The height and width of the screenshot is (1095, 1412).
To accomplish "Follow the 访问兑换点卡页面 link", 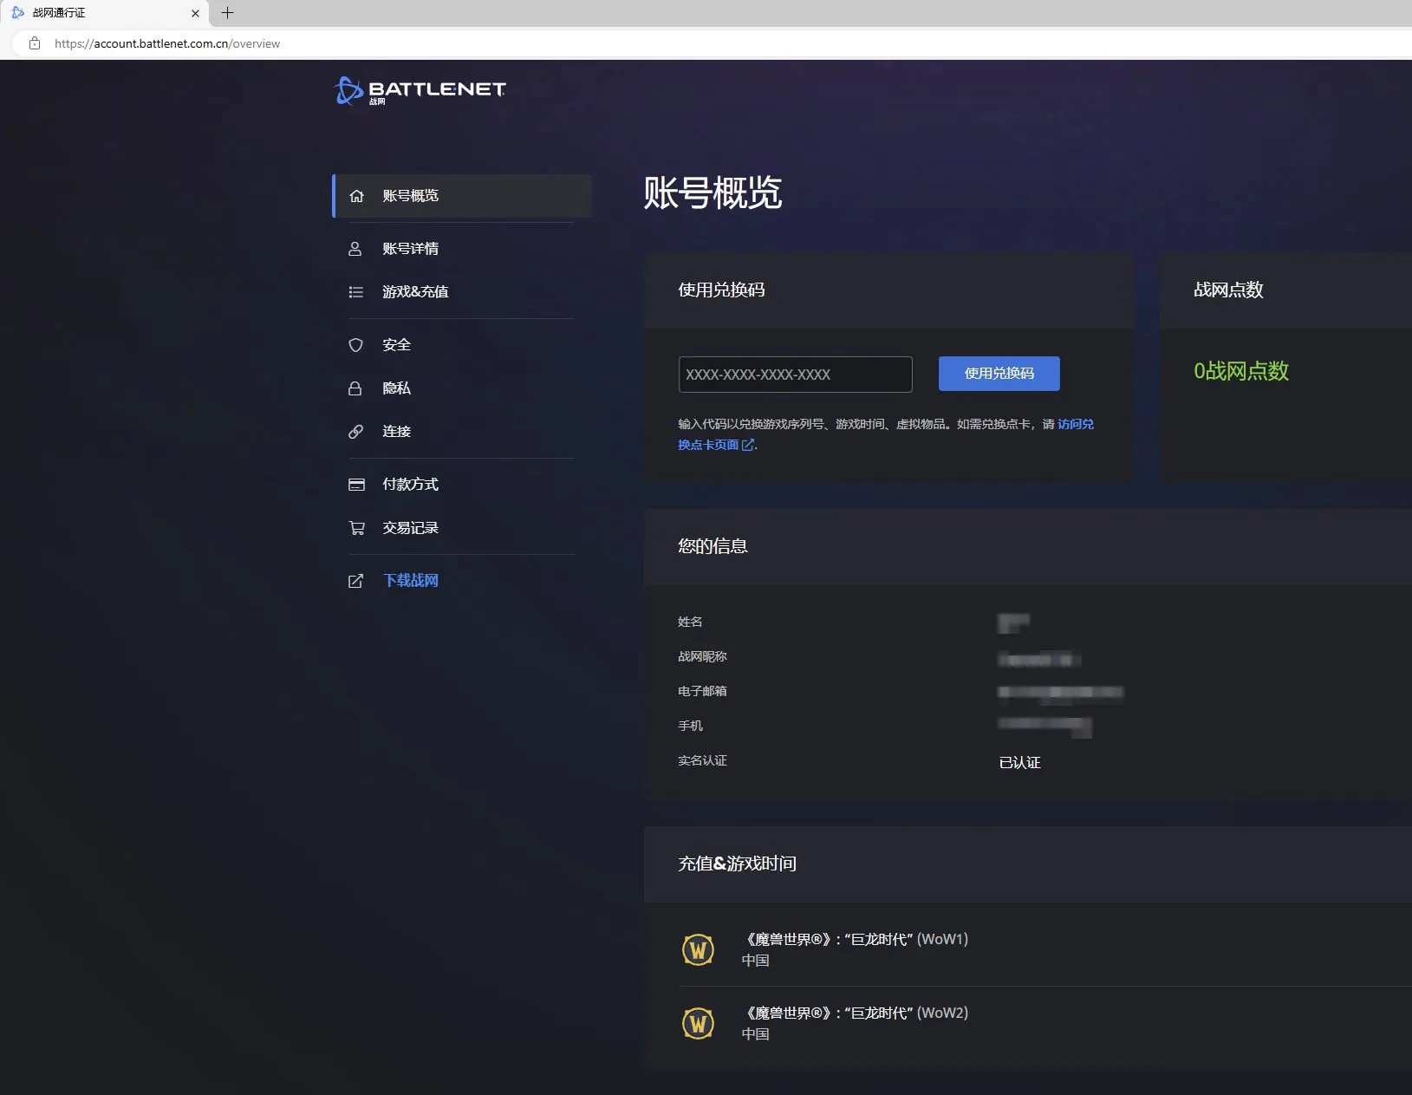I will point(708,445).
